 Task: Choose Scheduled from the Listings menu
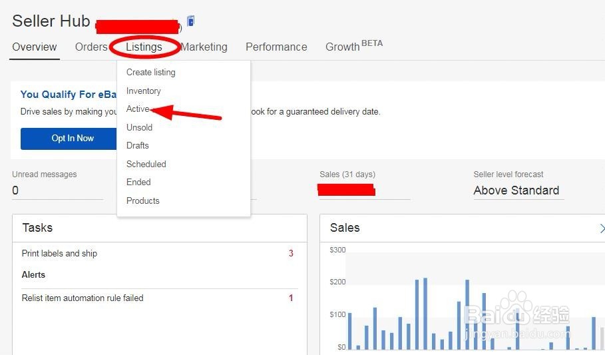[x=146, y=165]
